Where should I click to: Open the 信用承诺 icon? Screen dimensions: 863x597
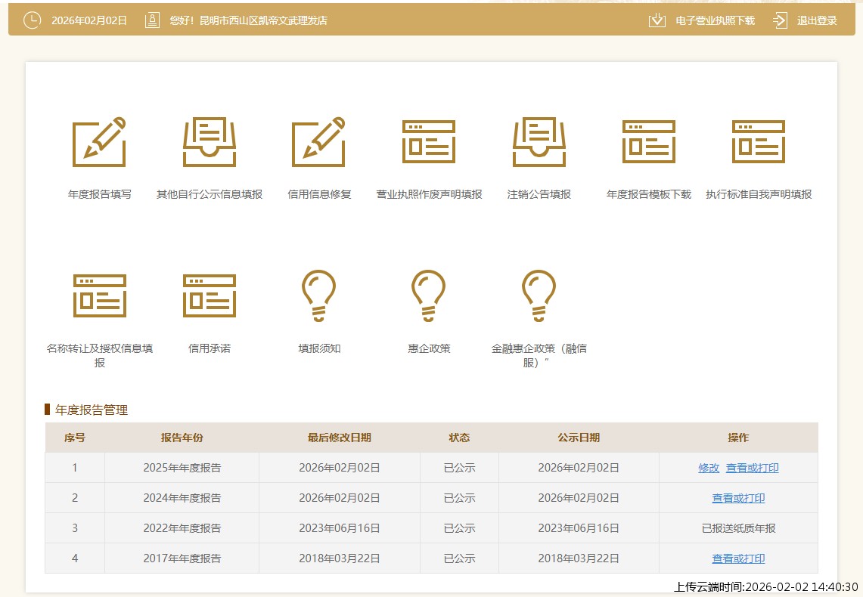point(210,295)
